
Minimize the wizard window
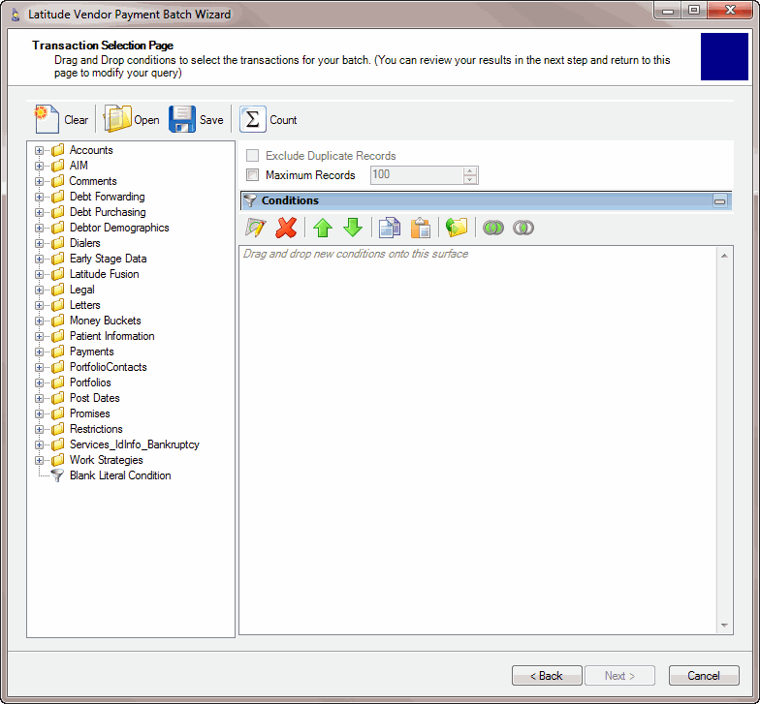click(x=668, y=11)
